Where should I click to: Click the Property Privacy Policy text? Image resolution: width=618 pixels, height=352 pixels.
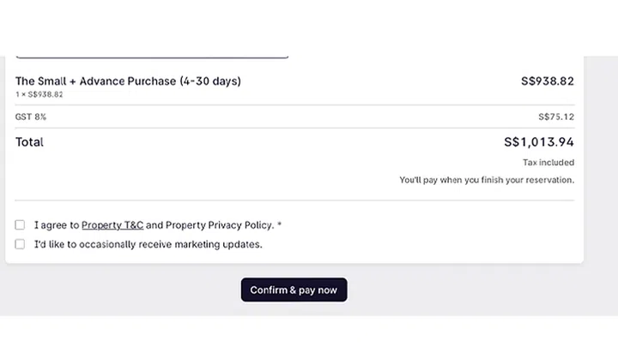[x=220, y=225]
